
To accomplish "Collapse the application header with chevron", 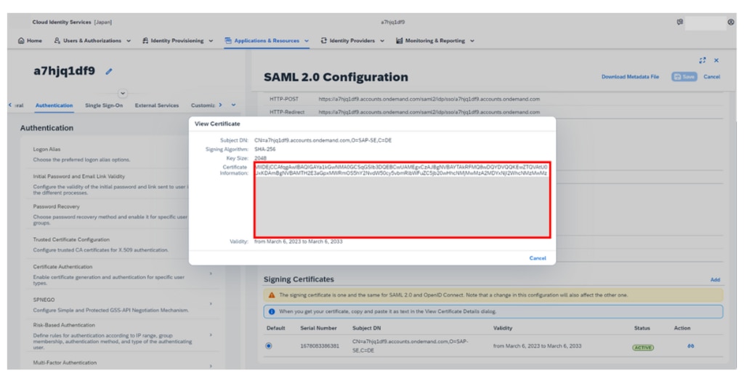I will [x=122, y=93].
